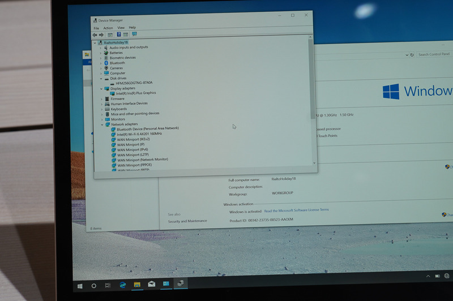Open Mail app from the taskbar
453x301 pixels.
[152, 284]
